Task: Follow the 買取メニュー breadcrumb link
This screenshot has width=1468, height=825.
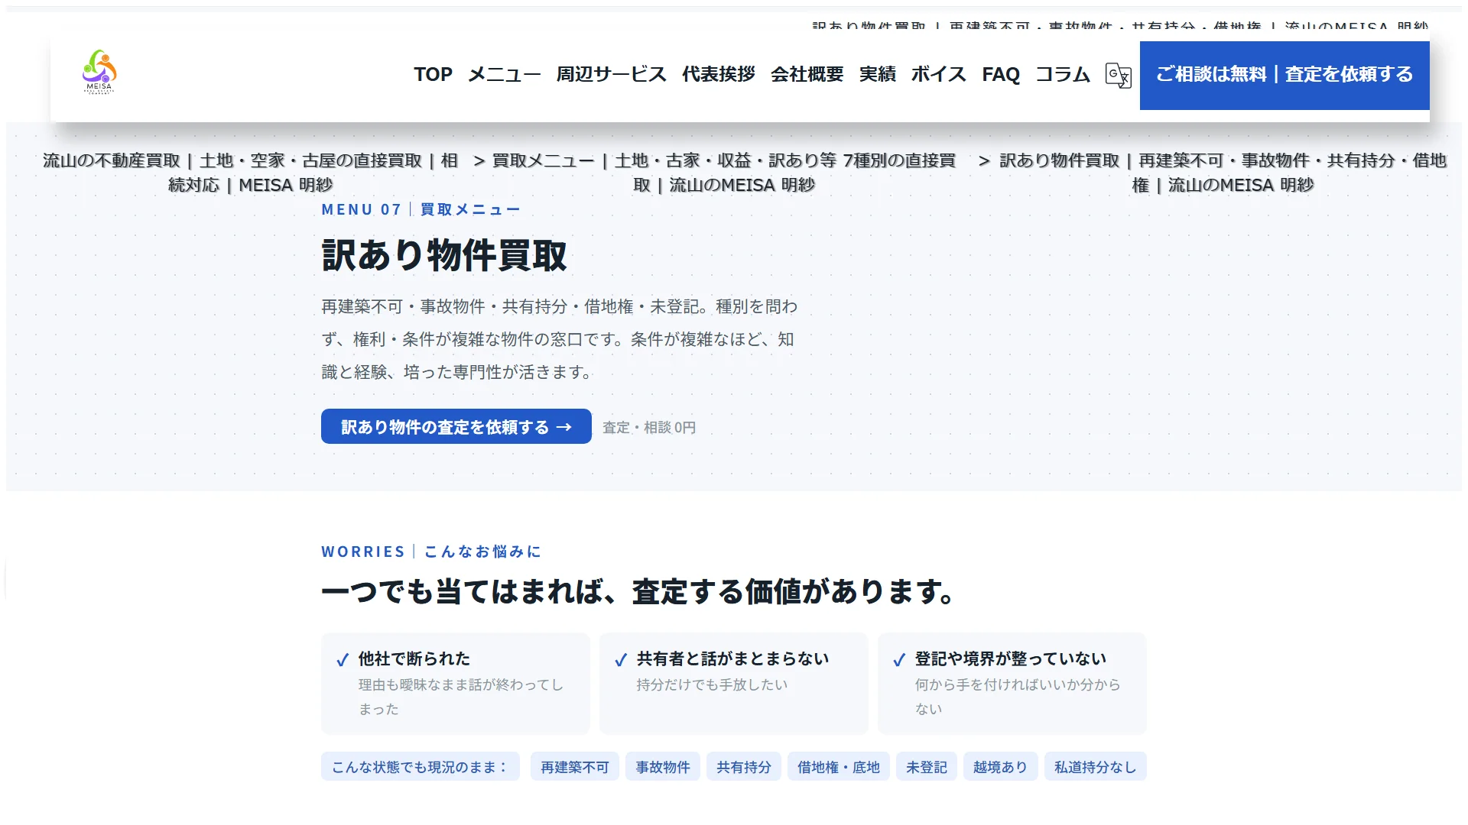Action: [x=723, y=173]
